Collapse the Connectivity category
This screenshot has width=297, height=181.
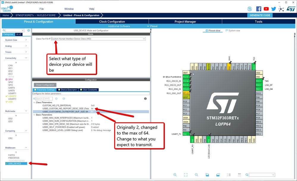(x=16, y=58)
